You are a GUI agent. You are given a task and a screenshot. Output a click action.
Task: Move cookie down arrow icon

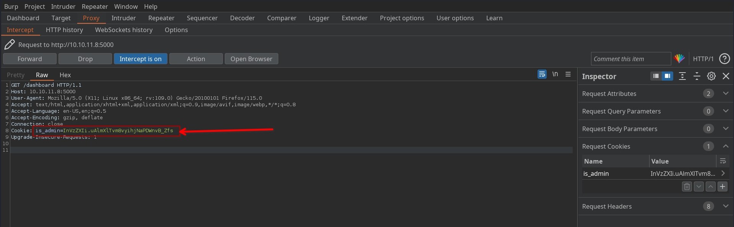pyautogui.click(x=699, y=186)
